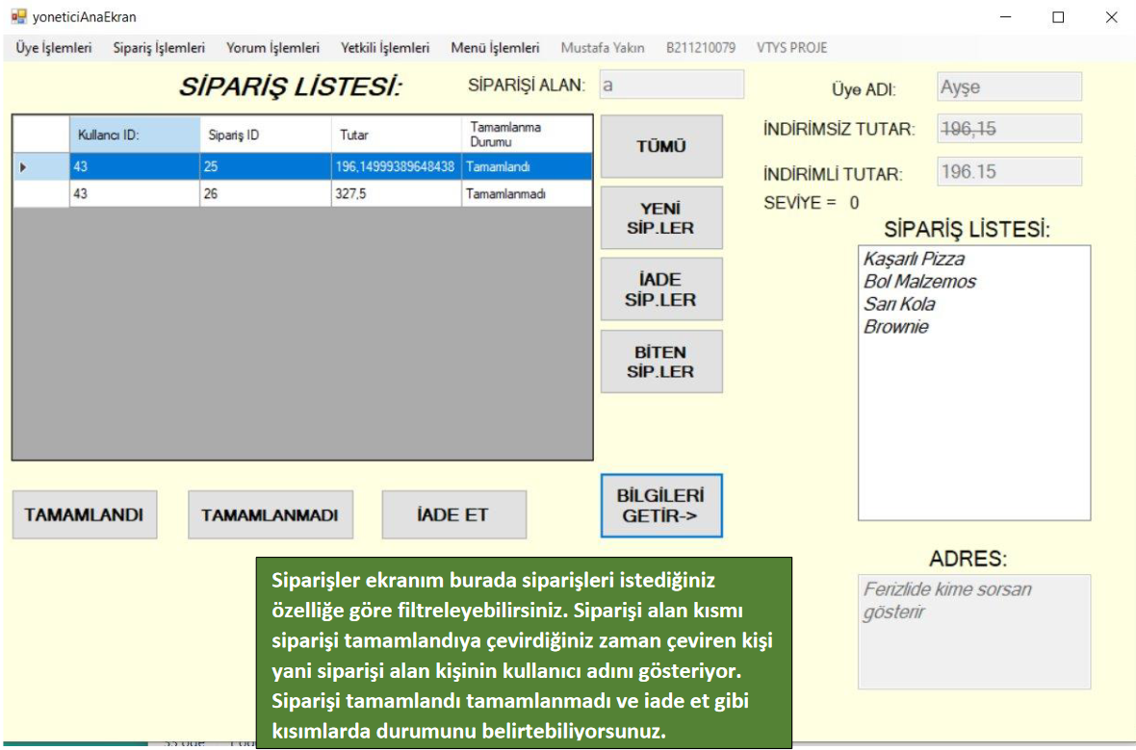Open the Üye İşlemleri menu
The width and height of the screenshot is (1136, 750).
point(54,48)
